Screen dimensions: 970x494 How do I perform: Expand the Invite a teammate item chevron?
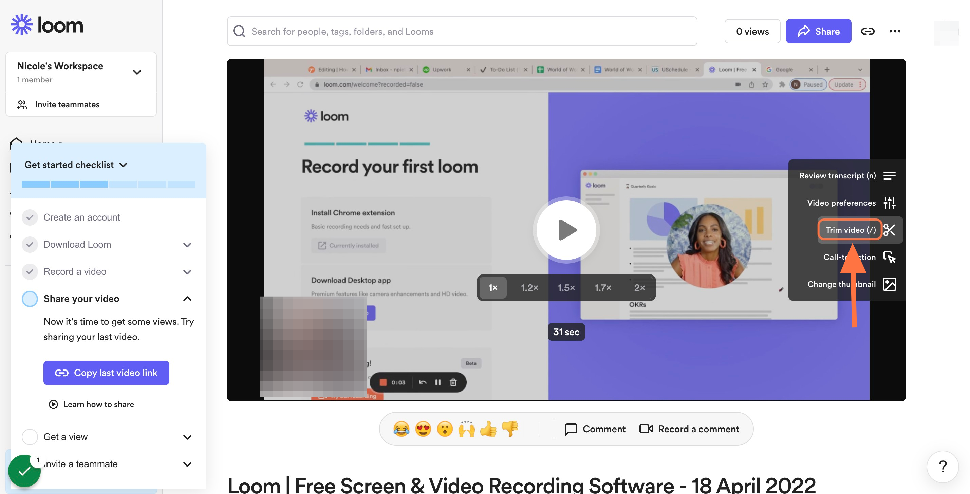[x=187, y=464]
